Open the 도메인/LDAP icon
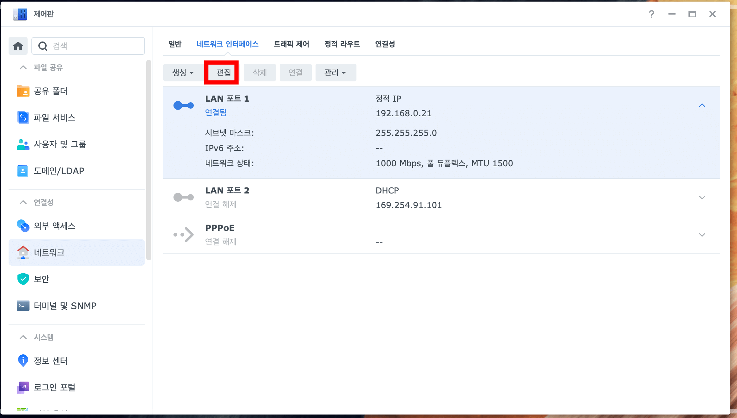 pyautogui.click(x=23, y=171)
